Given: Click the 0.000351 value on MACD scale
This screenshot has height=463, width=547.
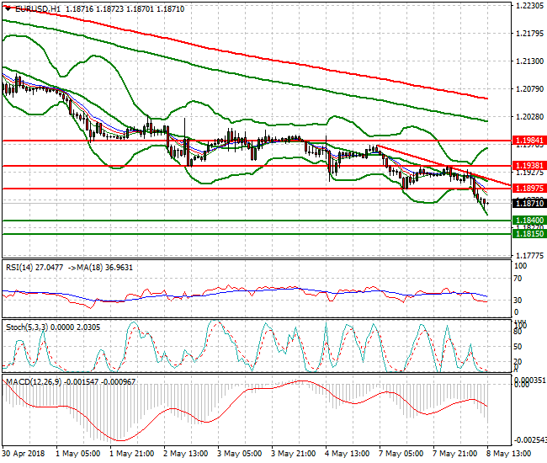Looking at the screenshot, I should click(x=529, y=381).
